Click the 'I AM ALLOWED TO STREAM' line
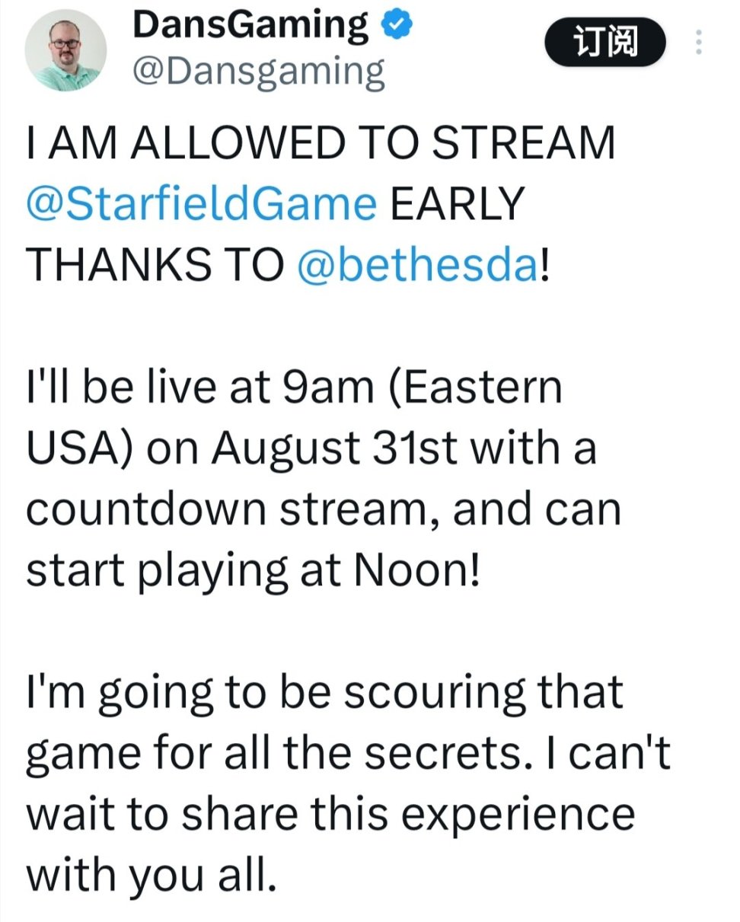Screen dimensions: 740x922 coord(321,142)
